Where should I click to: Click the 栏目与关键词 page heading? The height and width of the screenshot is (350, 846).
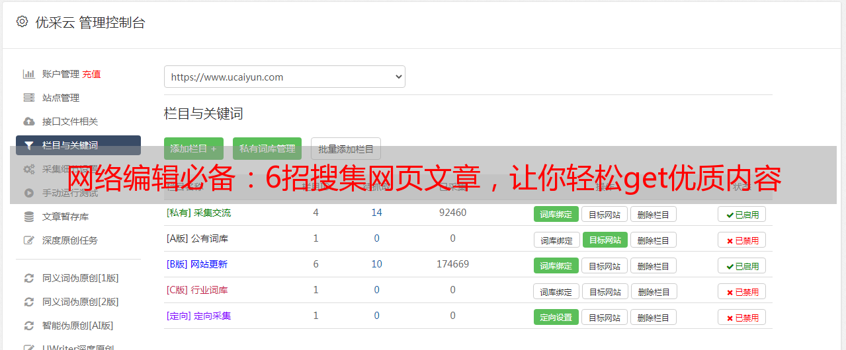pyautogui.click(x=204, y=114)
